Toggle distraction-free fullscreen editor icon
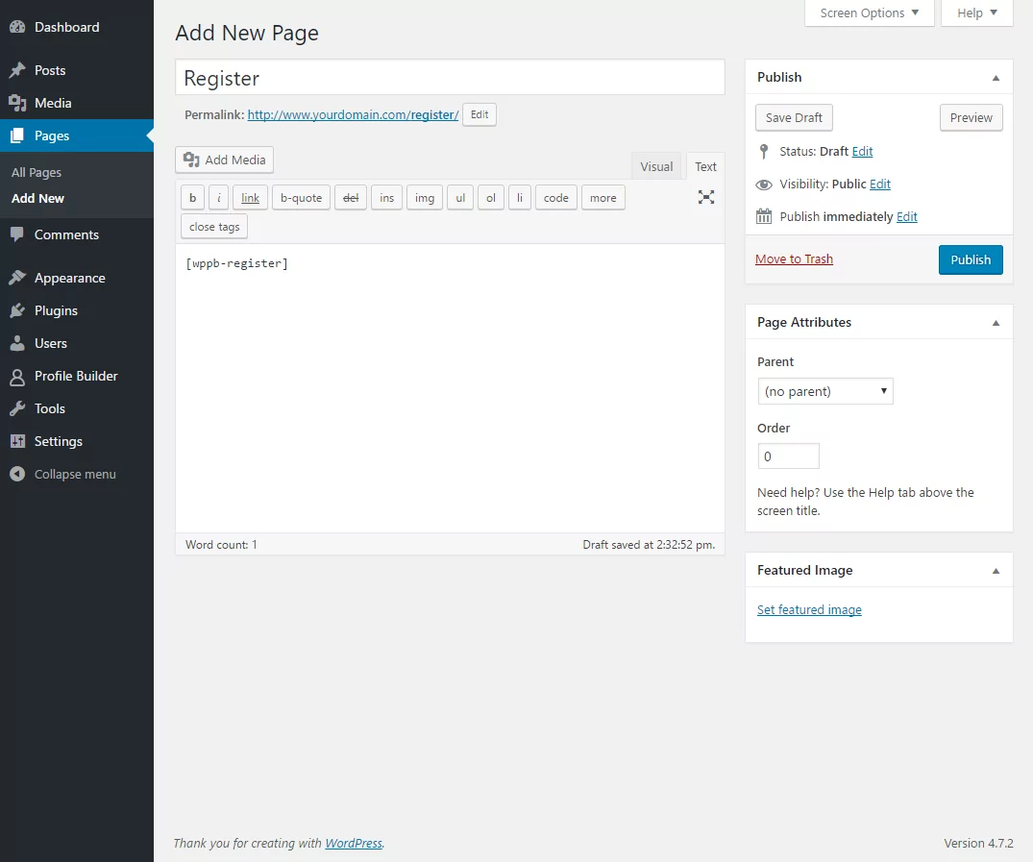Image resolution: width=1033 pixels, height=862 pixels. click(x=706, y=197)
